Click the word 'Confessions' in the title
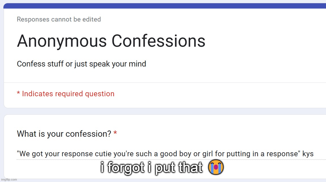The height and width of the screenshot is (182, 326). (x=158, y=41)
